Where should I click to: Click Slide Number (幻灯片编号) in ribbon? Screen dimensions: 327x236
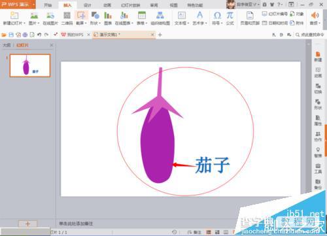(275, 14)
